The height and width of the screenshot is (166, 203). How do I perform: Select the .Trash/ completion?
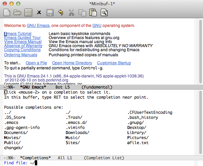[74, 118]
